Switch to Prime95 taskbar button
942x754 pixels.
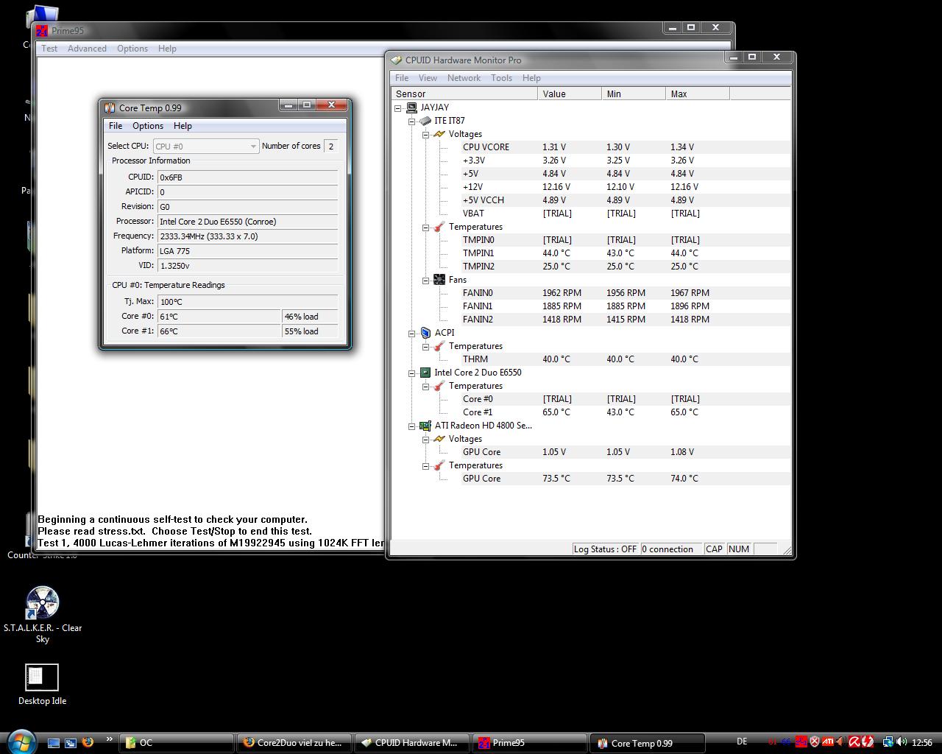click(529, 743)
